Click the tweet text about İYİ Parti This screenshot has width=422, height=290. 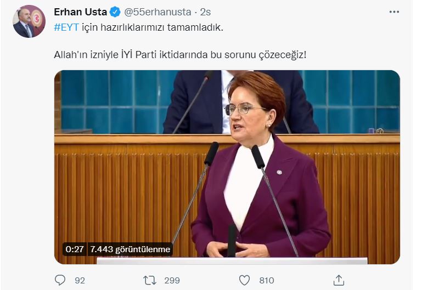pos(180,55)
